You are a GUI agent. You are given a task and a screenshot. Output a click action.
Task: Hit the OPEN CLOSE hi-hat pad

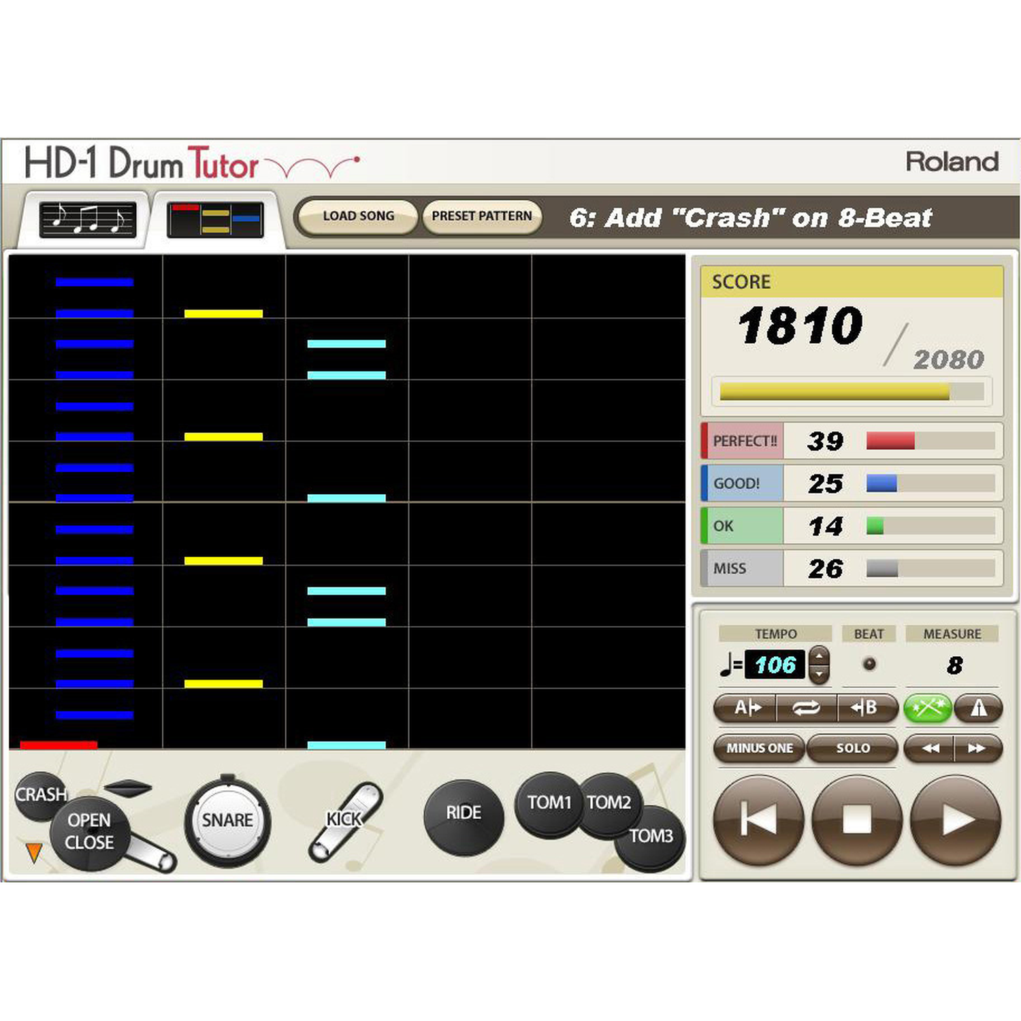[88, 832]
